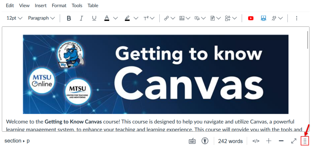Click the 242 words count
This screenshot has height=147, width=314.
(x=230, y=141)
